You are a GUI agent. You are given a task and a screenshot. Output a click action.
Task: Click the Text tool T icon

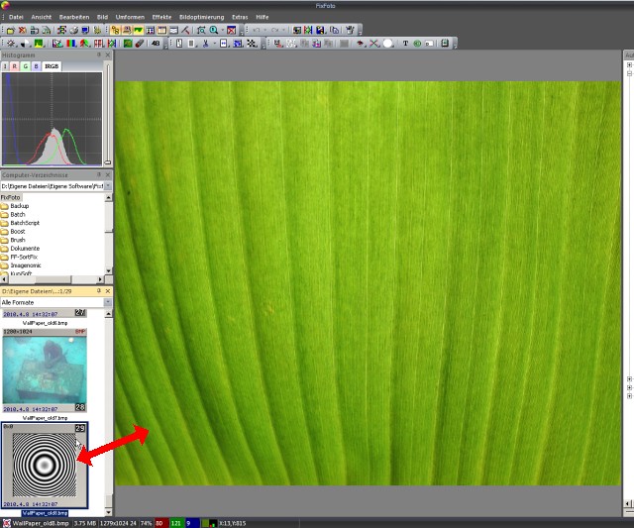[x=405, y=44]
